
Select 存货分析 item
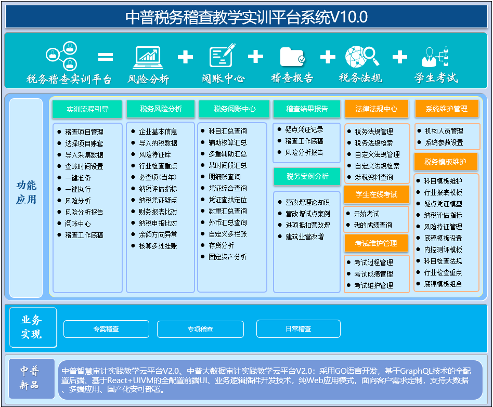[221, 245]
